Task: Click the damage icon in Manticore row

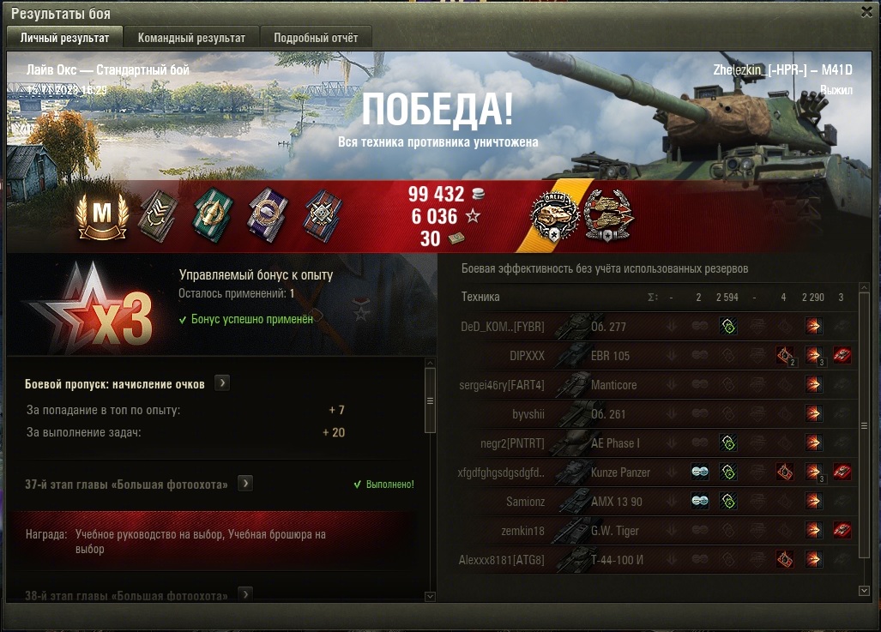Action: coord(813,384)
